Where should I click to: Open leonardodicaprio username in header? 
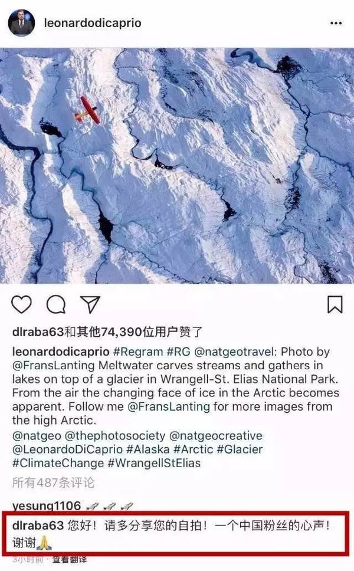(x=93, y=23)
